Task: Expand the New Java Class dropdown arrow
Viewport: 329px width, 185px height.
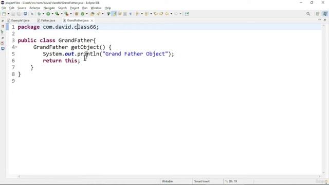Action: [87, 14]
